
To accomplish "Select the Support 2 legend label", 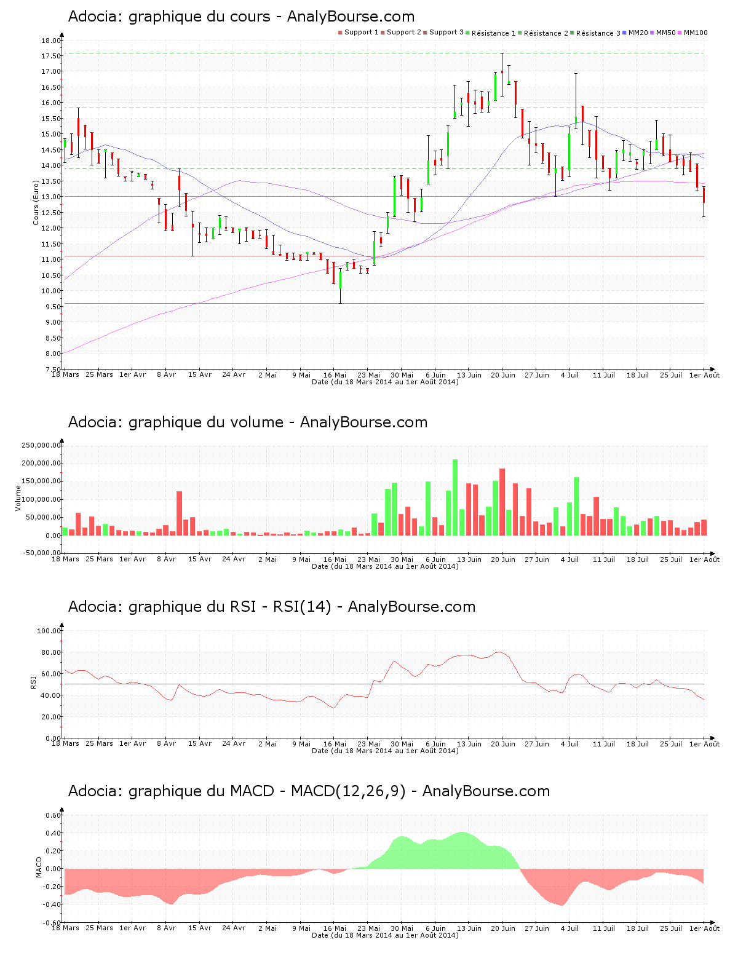I will pyautogui.click(x=404, y=33).
